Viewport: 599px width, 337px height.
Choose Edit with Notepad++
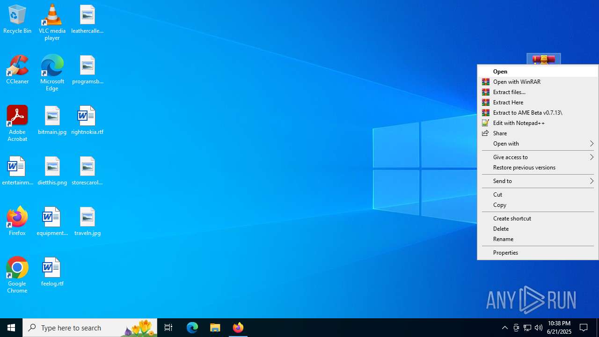click(x=538, y=123)
